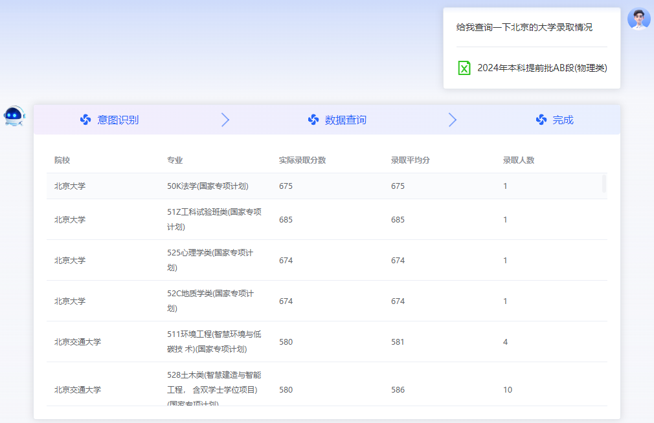Click 580 in the 511环境工程 row
Viewport: 654px width, 423px height.
click(x=286, y=342)
